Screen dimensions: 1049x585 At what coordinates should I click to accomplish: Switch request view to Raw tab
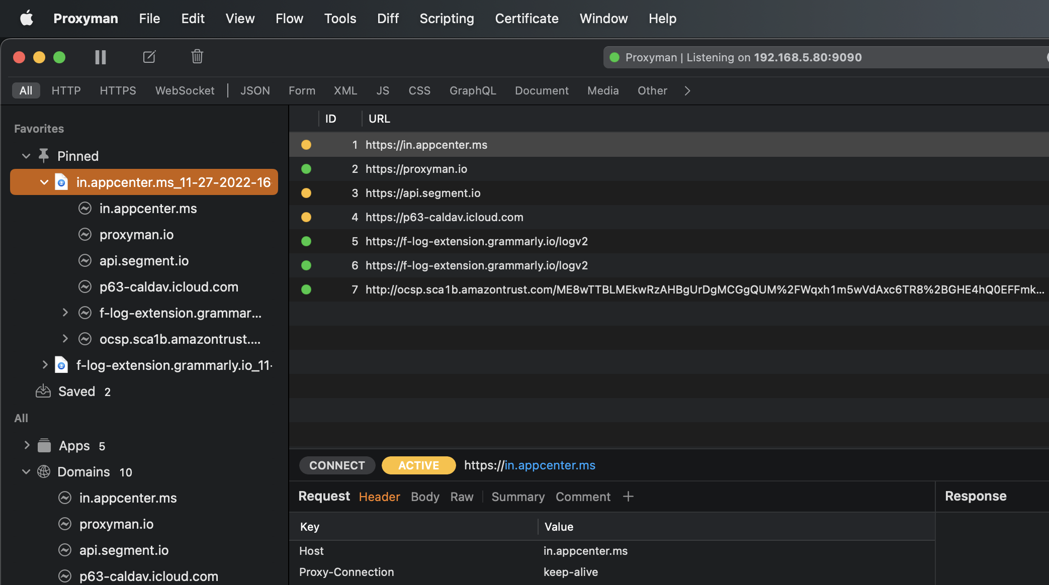click(462, 497)
